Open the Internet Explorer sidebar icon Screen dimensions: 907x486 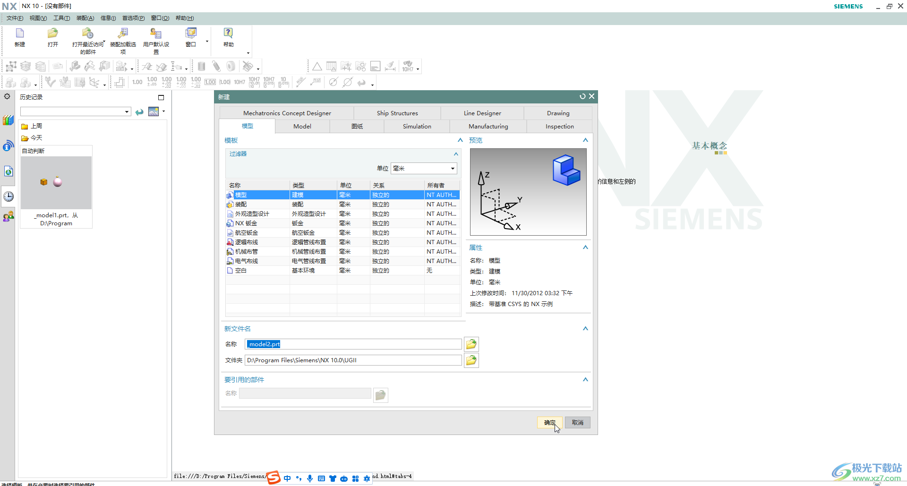click(x=8, y=146)
